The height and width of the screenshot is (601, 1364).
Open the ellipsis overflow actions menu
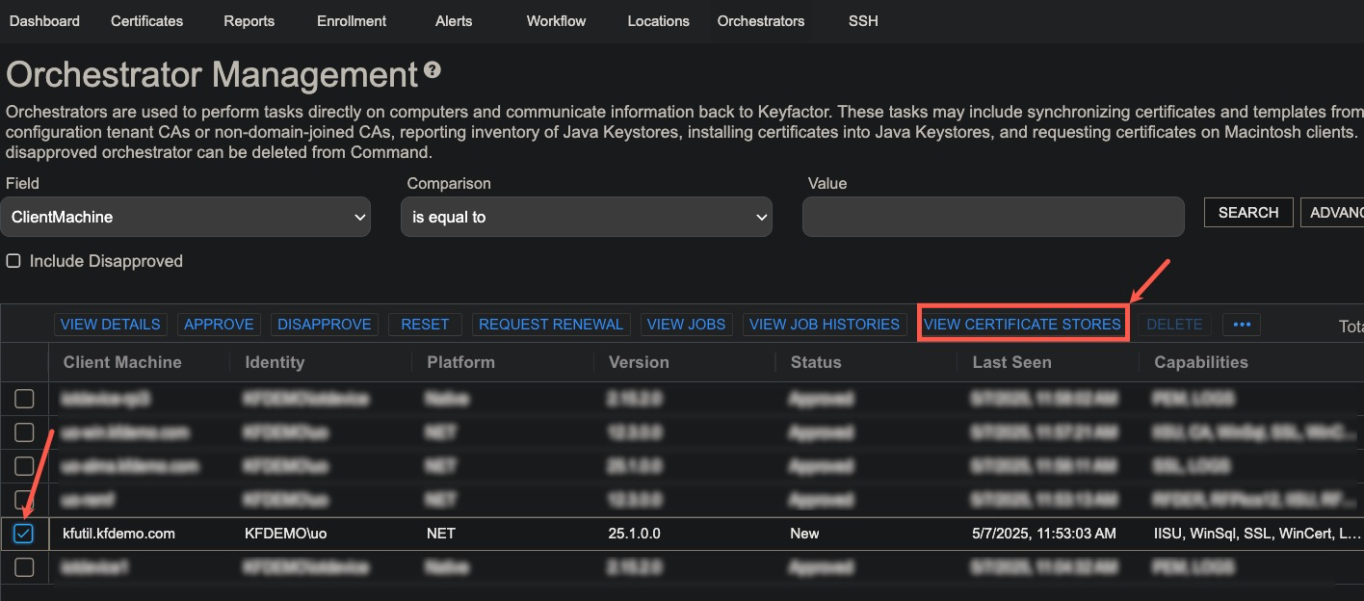tap(1242, 324)
